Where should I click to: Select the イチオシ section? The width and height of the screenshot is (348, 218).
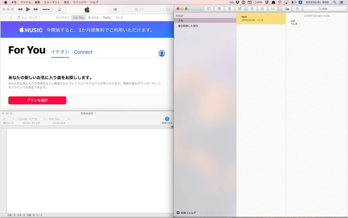[60, 52]
